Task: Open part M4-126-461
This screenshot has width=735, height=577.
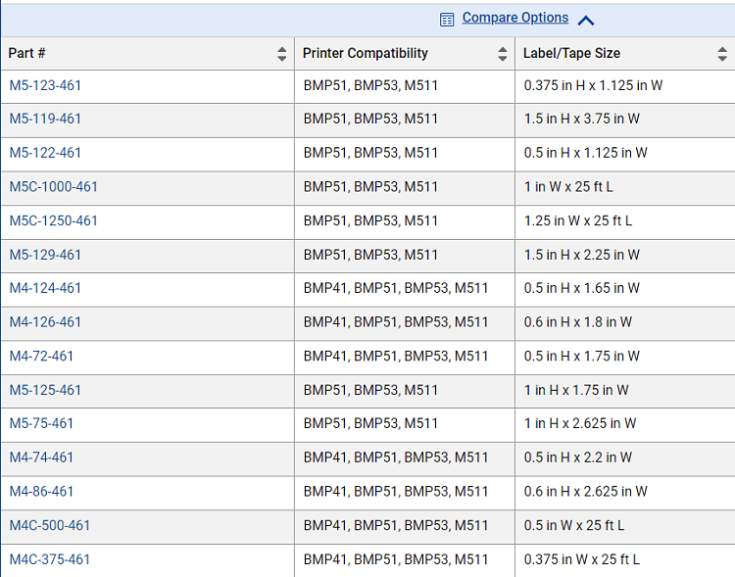Action: tap(45, 322)
